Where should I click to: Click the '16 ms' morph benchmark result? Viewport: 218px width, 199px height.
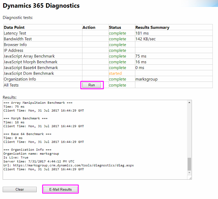point(141,62)
